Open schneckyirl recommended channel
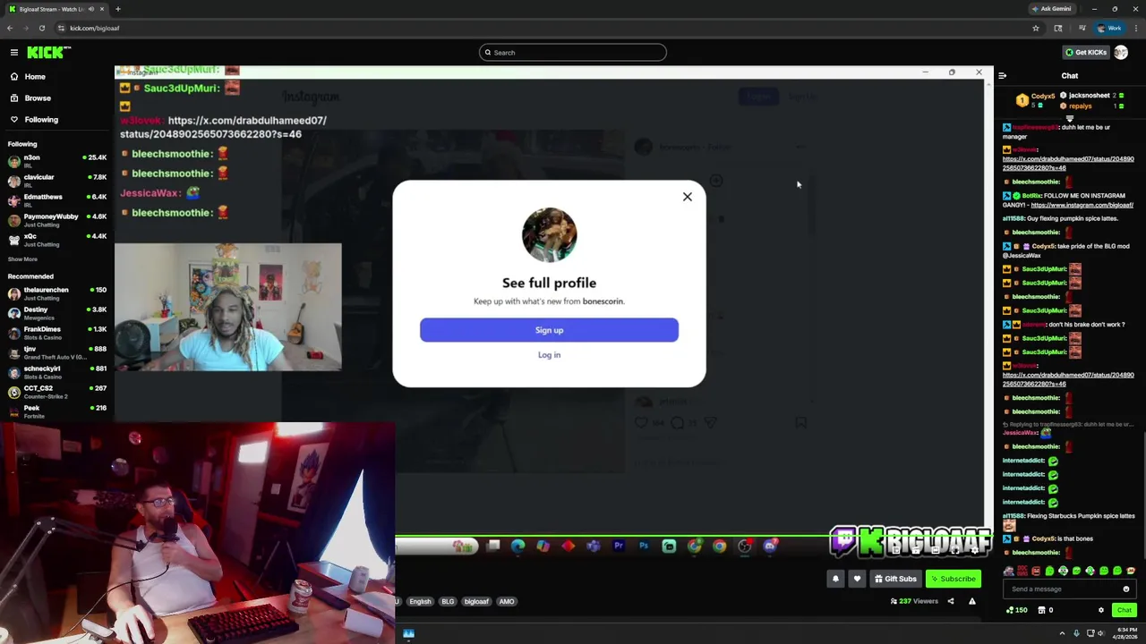Viewport: 1146px width, 644px height. (x=56, y=372)
